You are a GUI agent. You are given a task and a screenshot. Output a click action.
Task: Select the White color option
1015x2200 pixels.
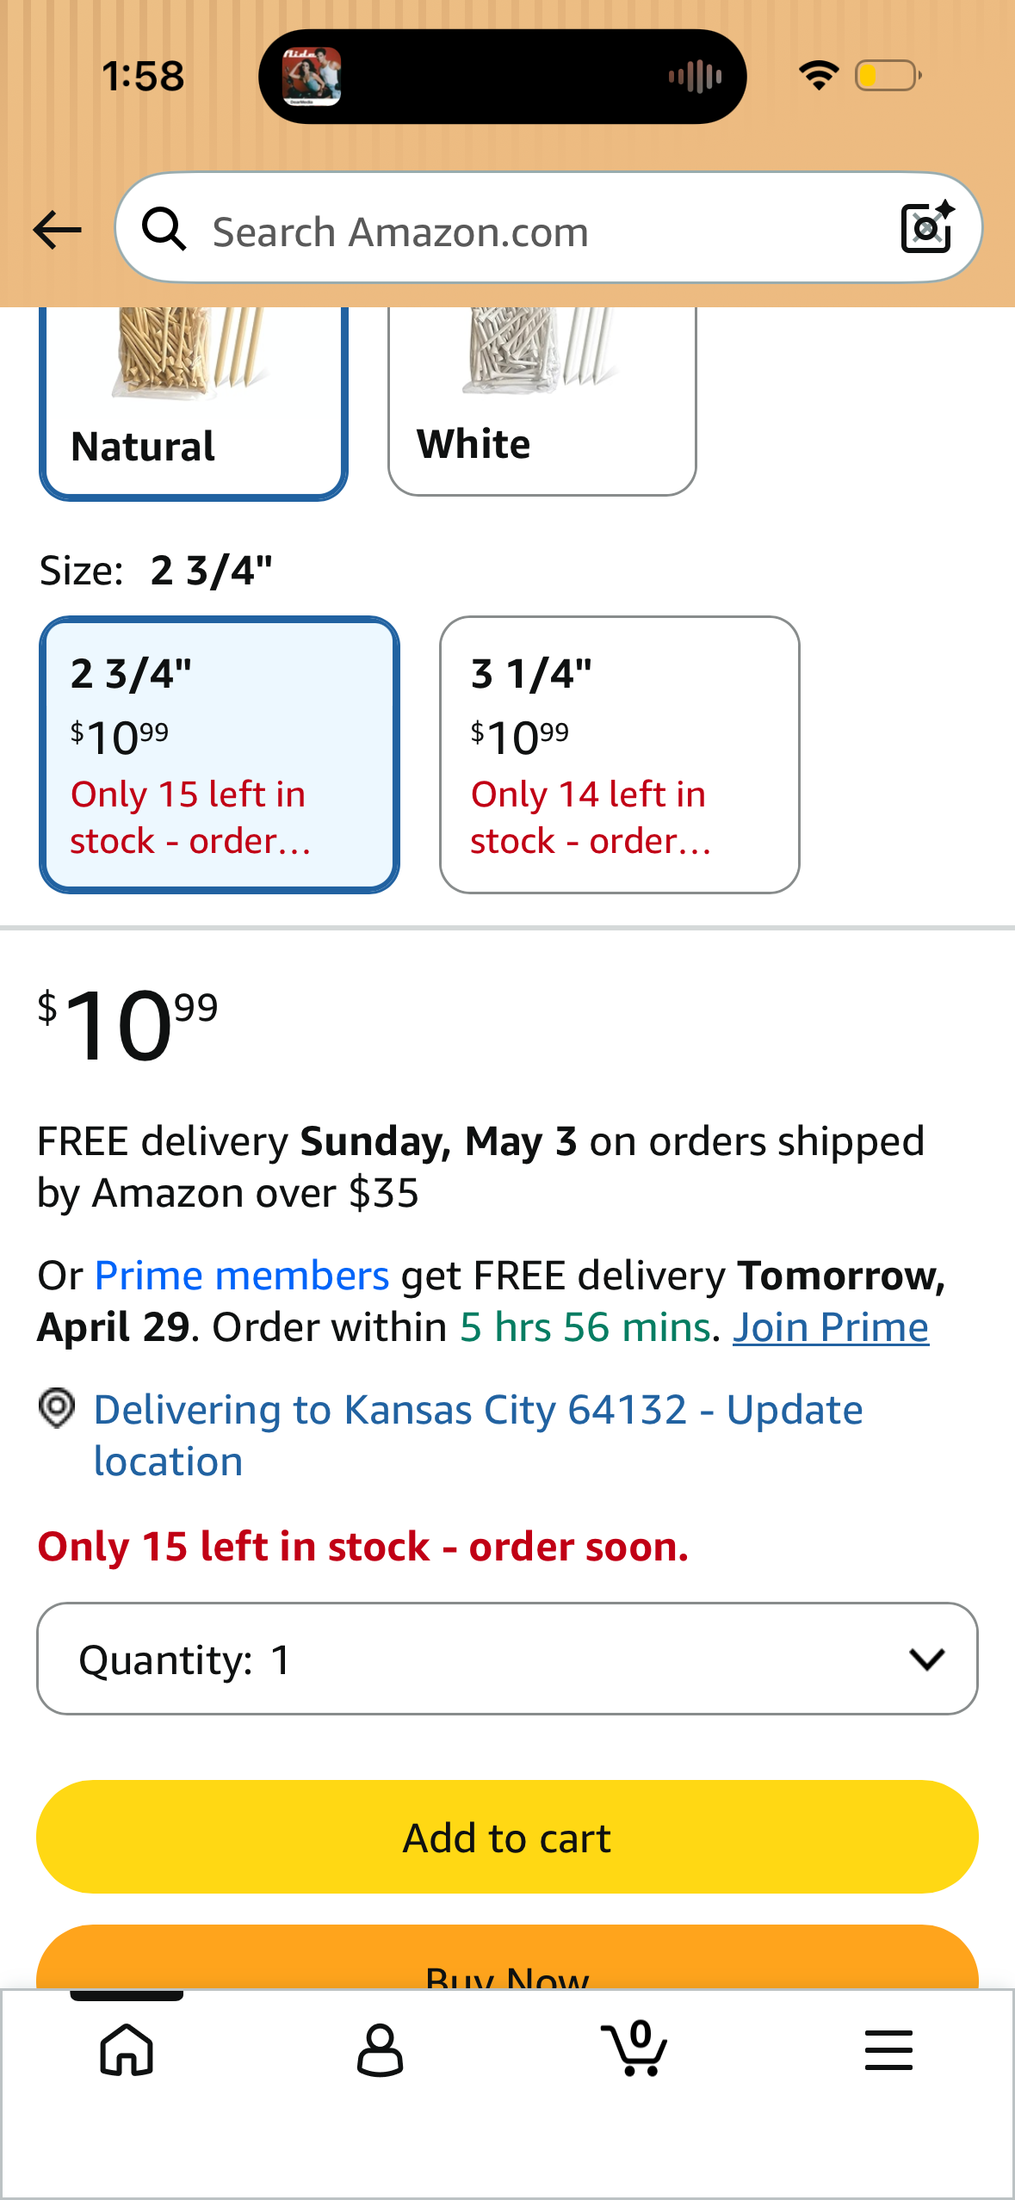(542, 400)
